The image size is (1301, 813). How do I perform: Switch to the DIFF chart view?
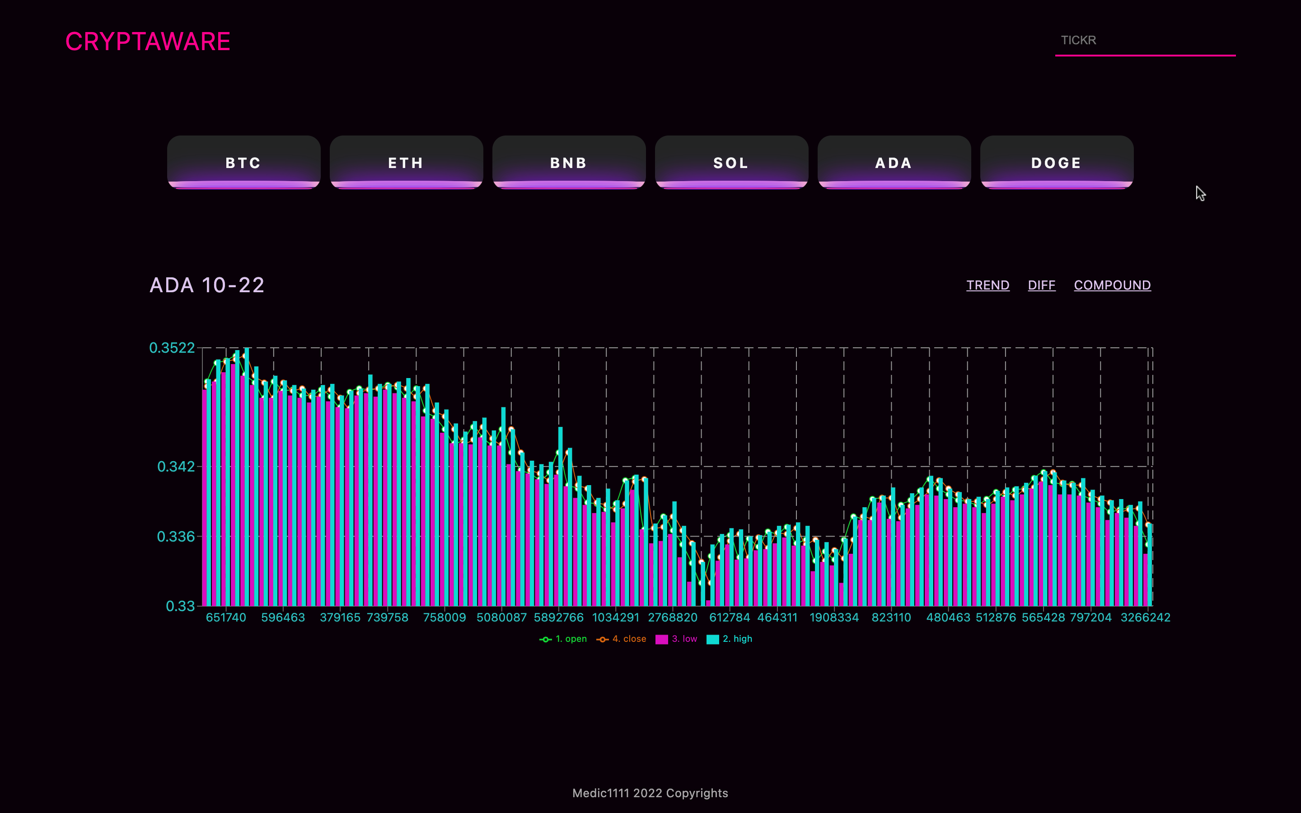[1041, 285]
